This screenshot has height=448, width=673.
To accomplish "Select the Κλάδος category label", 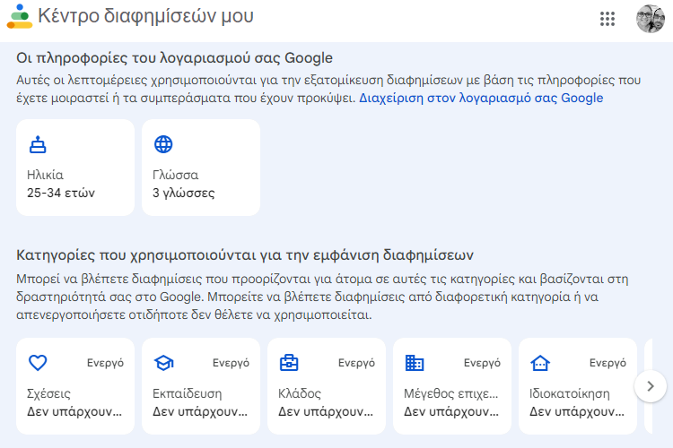I will point(300,393).
